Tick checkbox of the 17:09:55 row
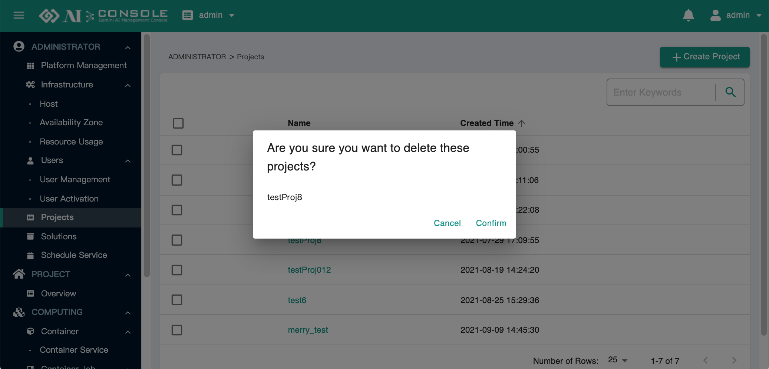The width and height of the screenshot is (769, 369). [177, 240]
